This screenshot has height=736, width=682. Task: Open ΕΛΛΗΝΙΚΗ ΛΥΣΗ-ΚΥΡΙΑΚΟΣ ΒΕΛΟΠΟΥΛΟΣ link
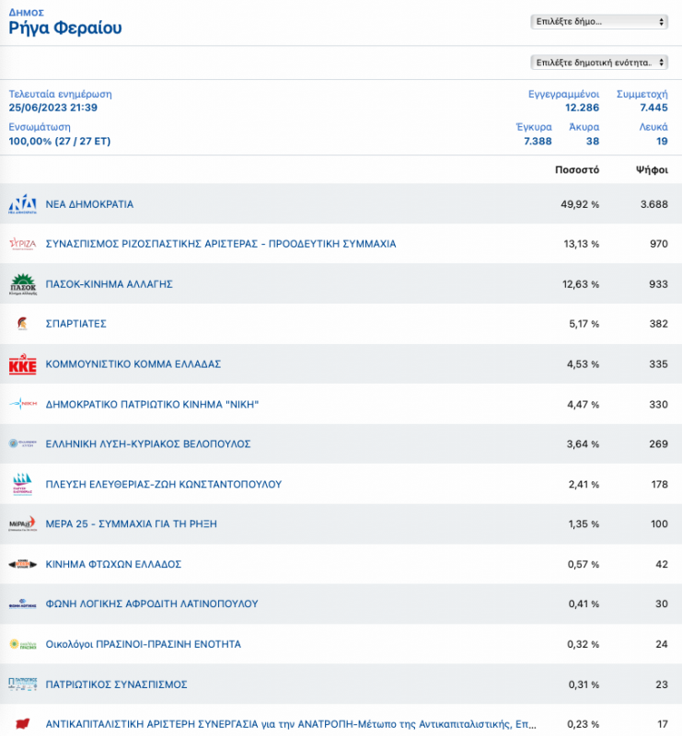[x=148, y=444]
